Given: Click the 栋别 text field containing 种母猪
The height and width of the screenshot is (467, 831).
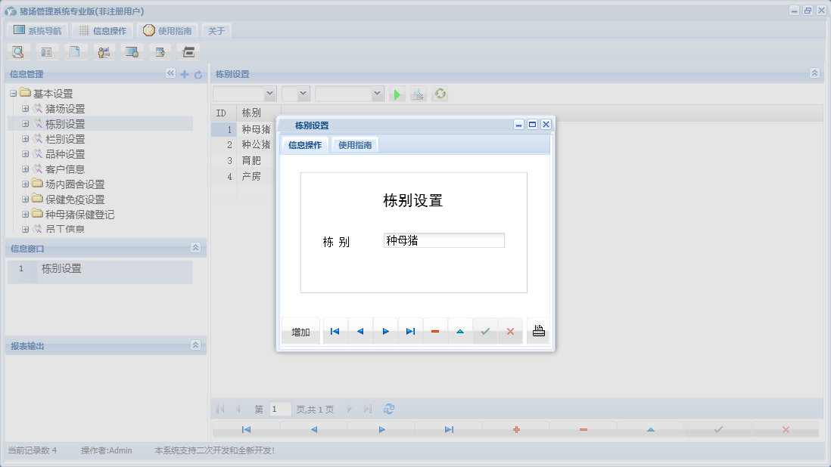Looking at the screenshot, I should [x=444, y=240].
